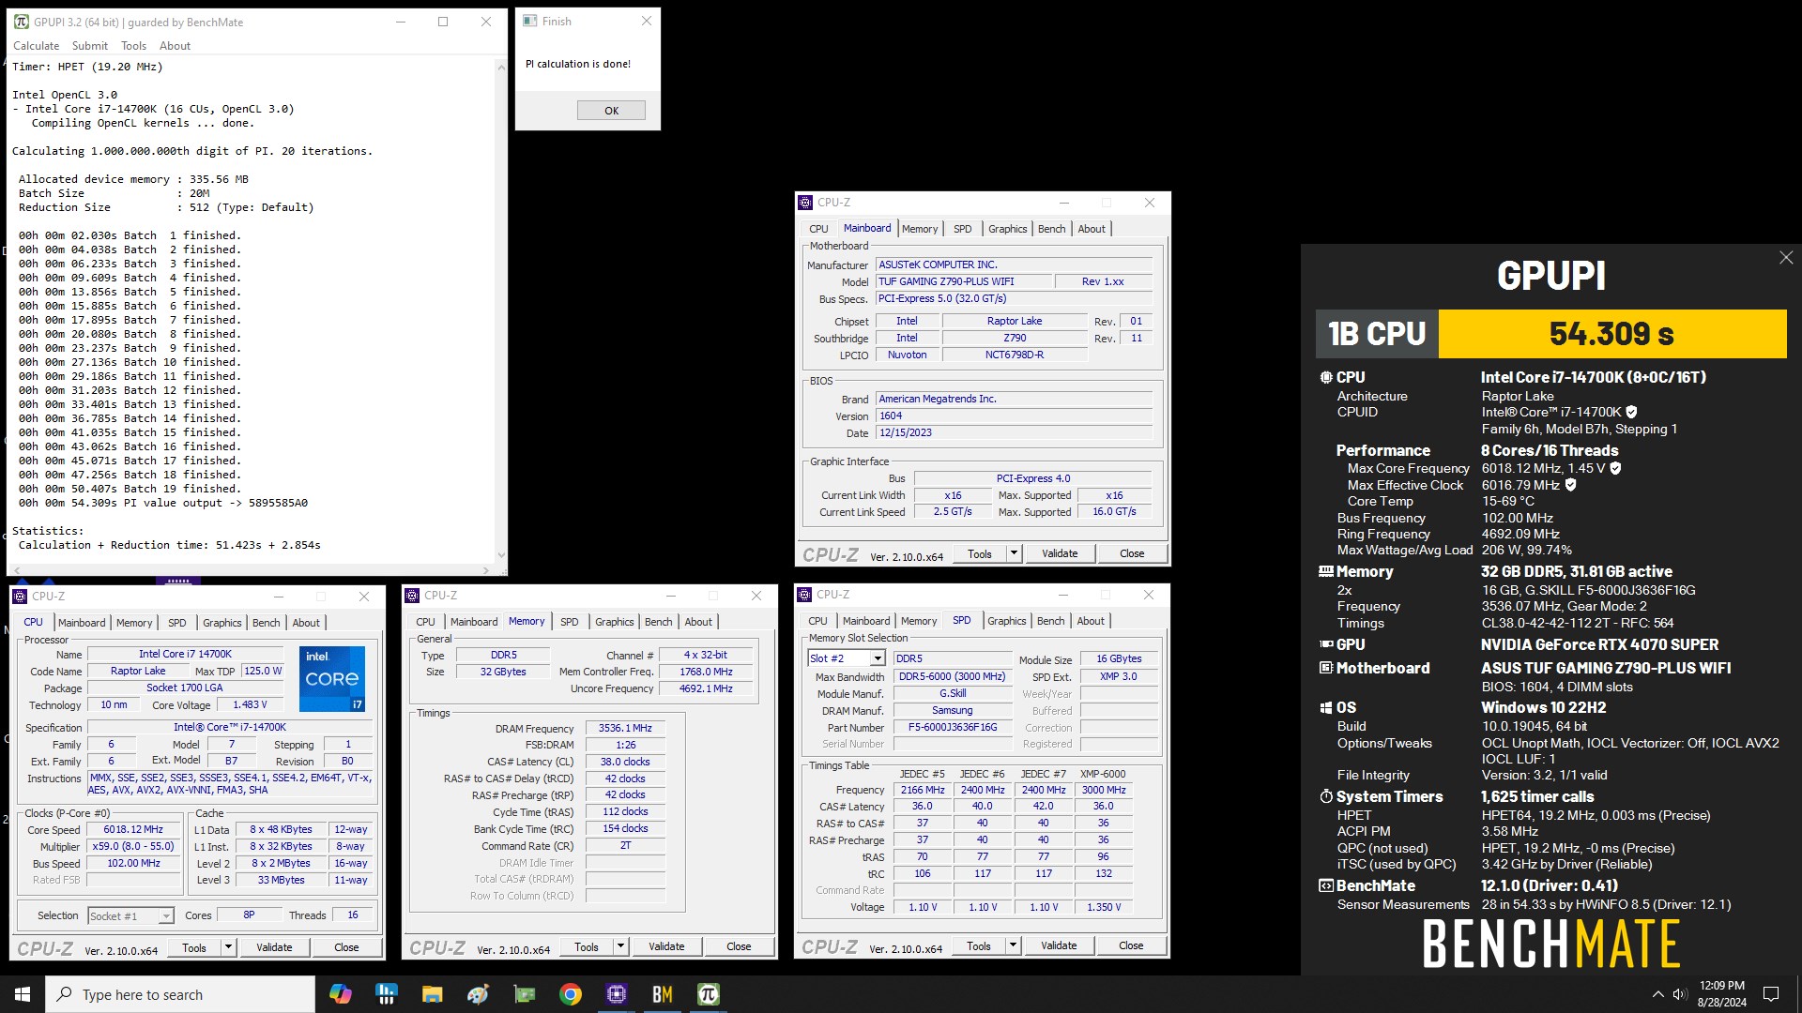The width and height of the screenshot is (1802, 1013).
Task: Click the Type here to search box
Action: [x=180, y=994]
